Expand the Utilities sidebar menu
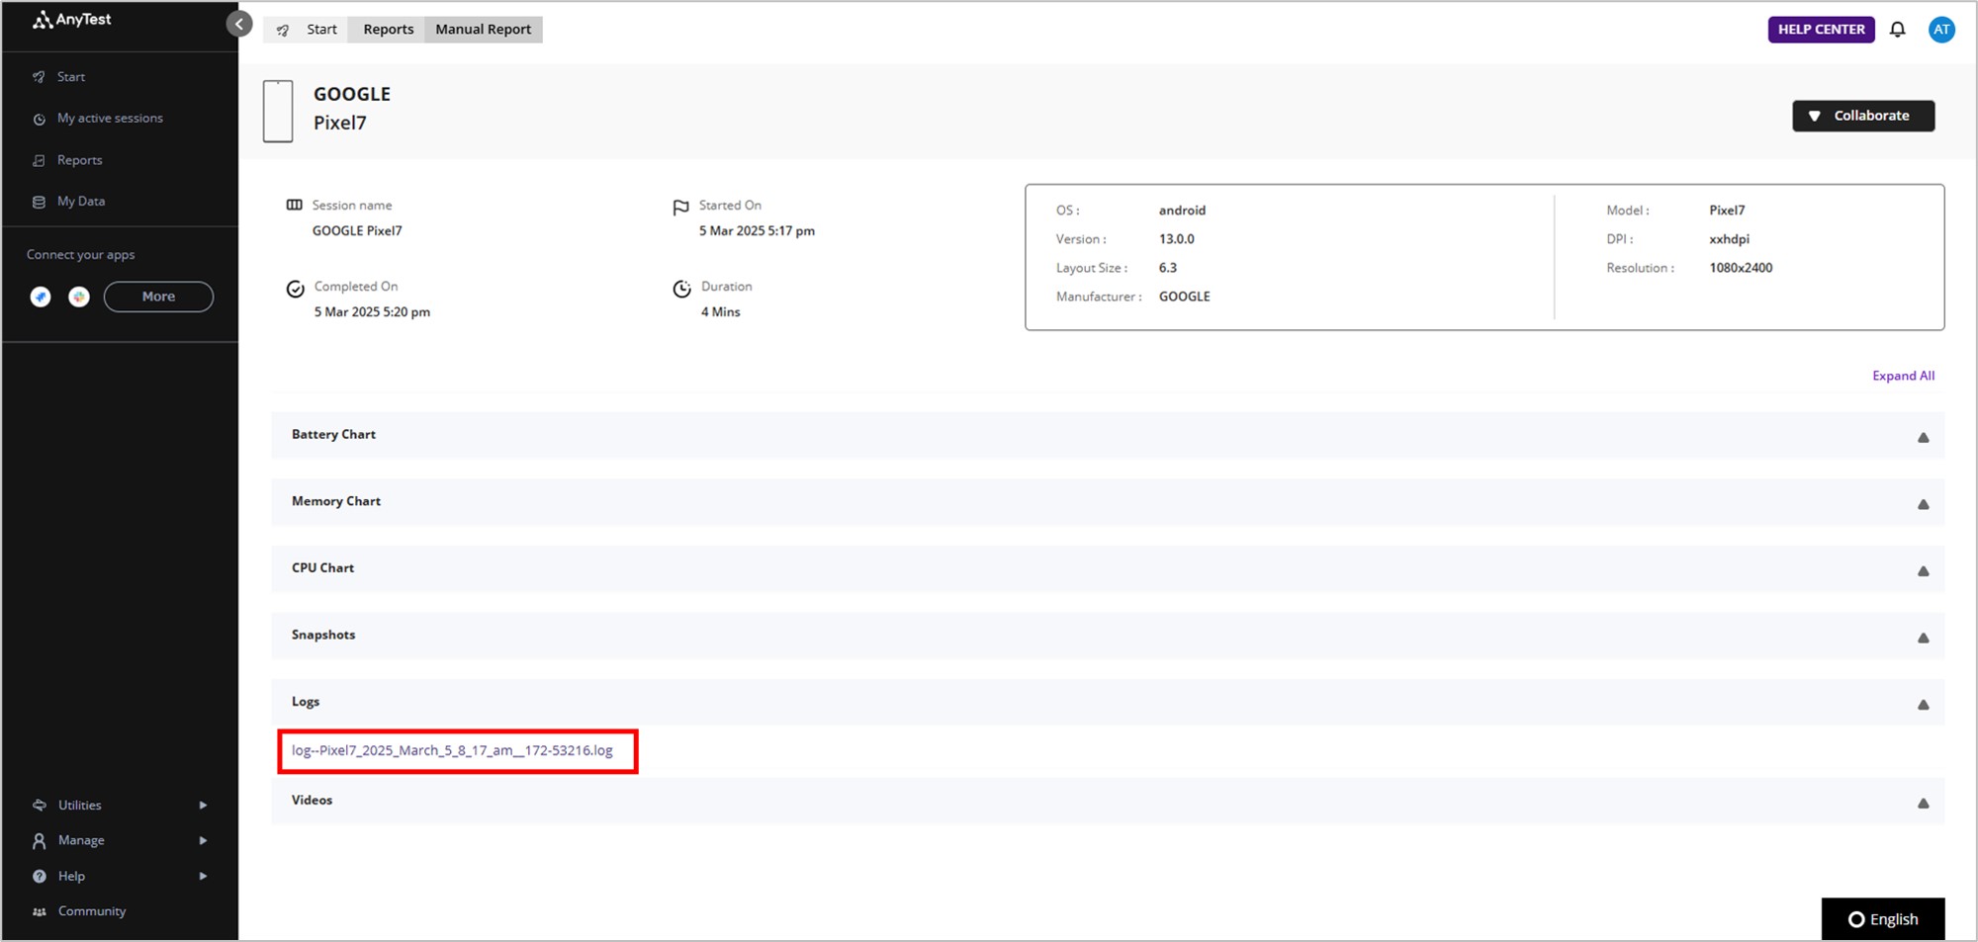The width and height of the screenshot is (1978, 942). click(x=119, y=805)
